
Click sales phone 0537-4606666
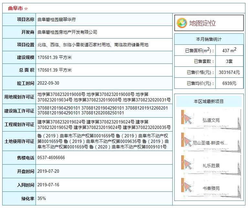point(51,157)
